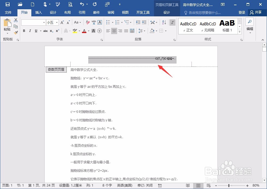Viewport: 267px width, 189px height.
Task: Open the 文件 menu tab
Action: [8, 13]
